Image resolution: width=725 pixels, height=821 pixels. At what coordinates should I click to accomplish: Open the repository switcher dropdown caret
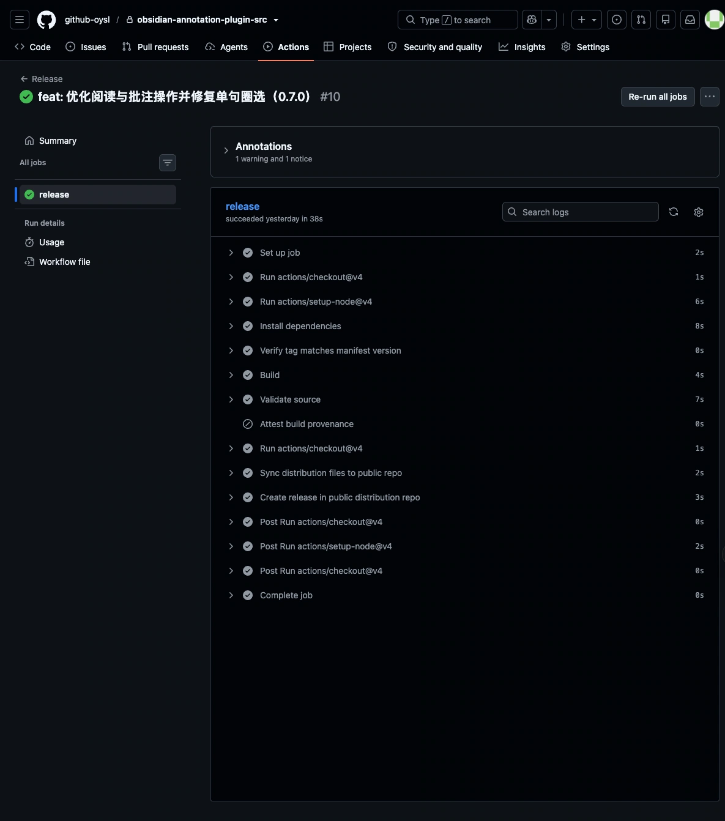276,20
